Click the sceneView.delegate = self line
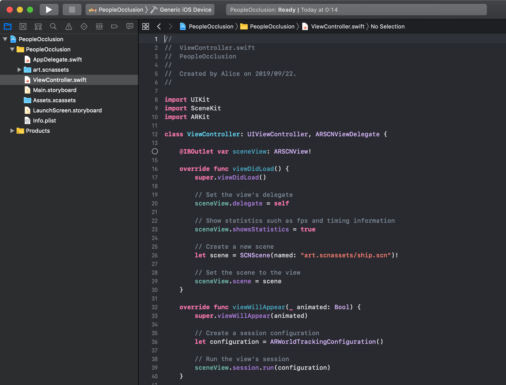The height and width of the screenshot is (385, 506). (242, 203)
